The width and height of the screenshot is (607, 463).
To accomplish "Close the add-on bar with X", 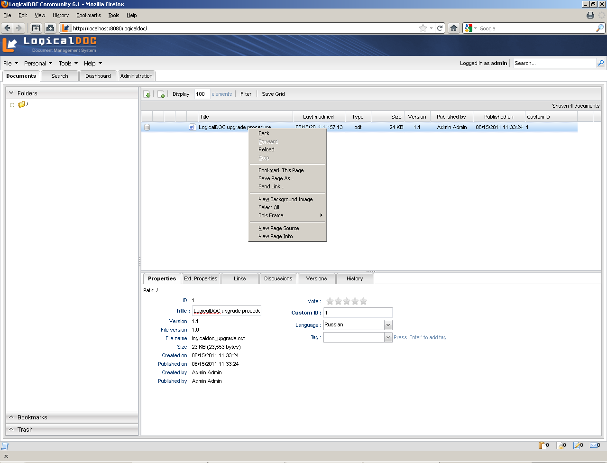I will click(x=6, y=456).
